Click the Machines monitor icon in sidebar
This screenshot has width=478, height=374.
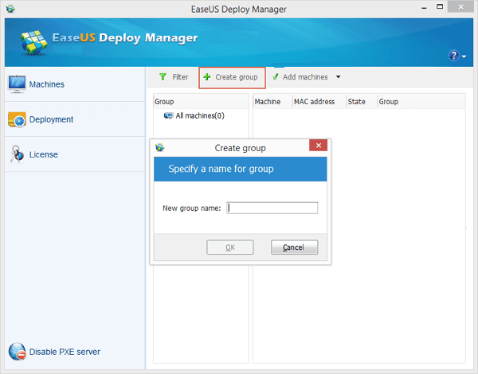click(x=17, y=84)
